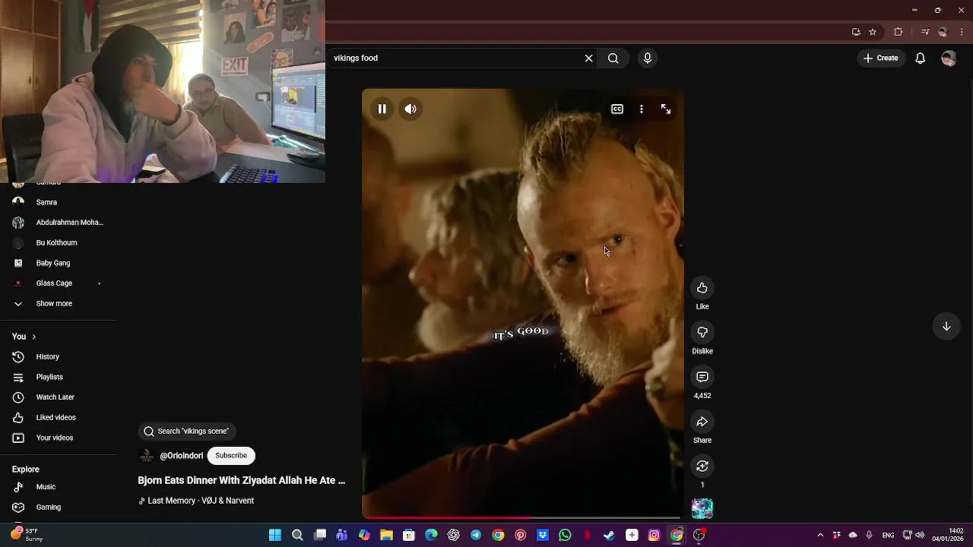Open the weather widget showing 53°F
Viewport: 973px width, 547px height.
[x=27, y=535]
